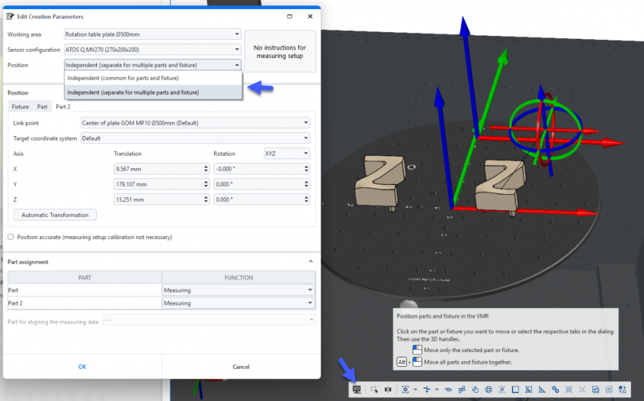
Task: Collapse the Part assignment section
Action: pos(310,262)
